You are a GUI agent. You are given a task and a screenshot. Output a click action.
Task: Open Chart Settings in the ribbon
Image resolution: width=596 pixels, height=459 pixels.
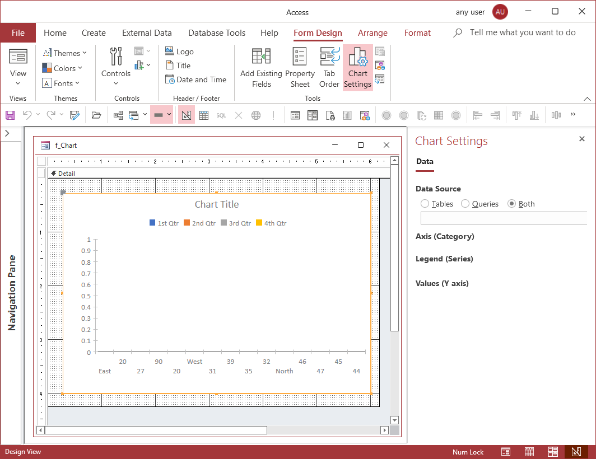point(357,68)
